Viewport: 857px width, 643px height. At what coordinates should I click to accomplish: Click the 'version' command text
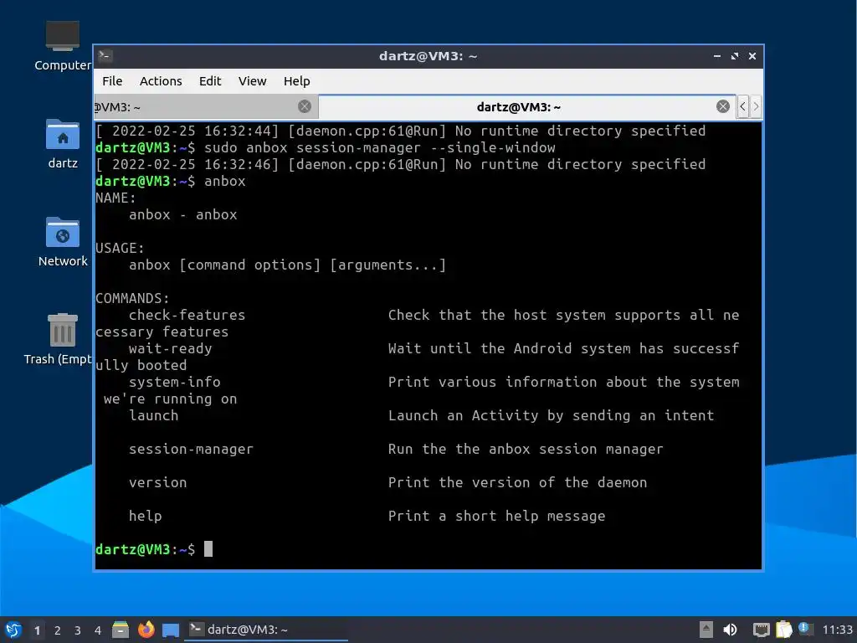click(157, 482)
